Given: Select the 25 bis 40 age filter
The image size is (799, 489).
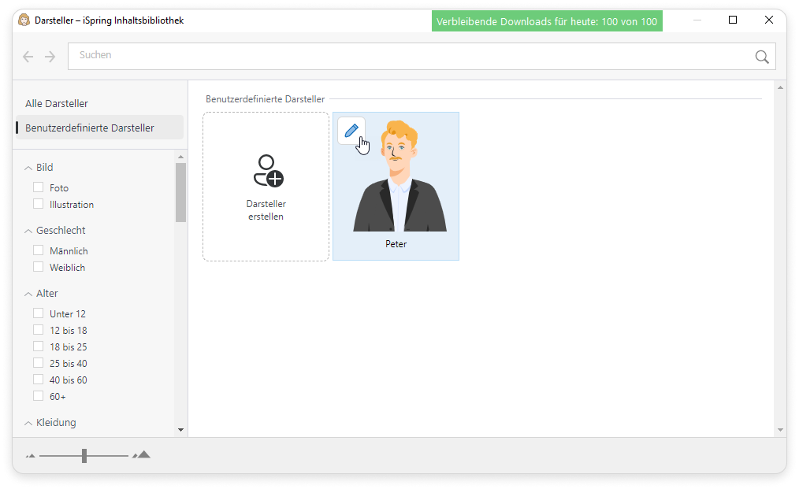Looking at the screenshot, I should (39, 363).
